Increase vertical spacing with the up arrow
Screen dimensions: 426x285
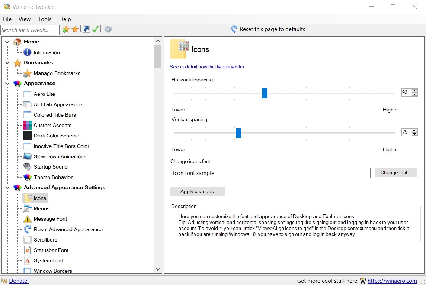[x=414, y=130]
